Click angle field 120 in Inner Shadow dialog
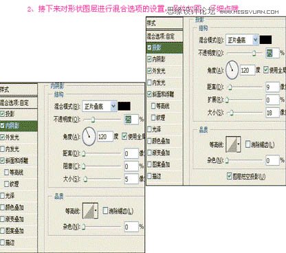286x253 pixels. coord(105,137)
